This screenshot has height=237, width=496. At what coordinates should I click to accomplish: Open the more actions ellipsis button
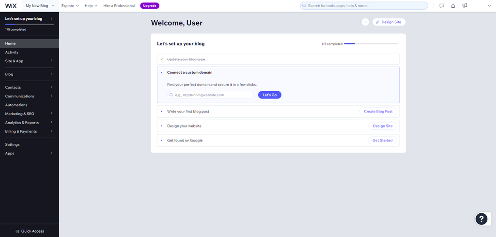pos(365,22)
